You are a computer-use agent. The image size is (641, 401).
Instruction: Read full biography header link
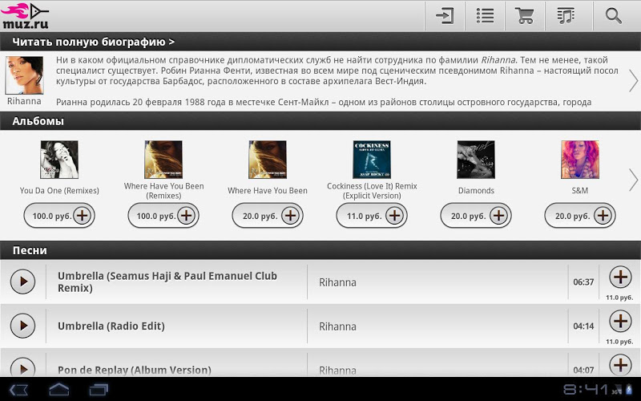93,42
